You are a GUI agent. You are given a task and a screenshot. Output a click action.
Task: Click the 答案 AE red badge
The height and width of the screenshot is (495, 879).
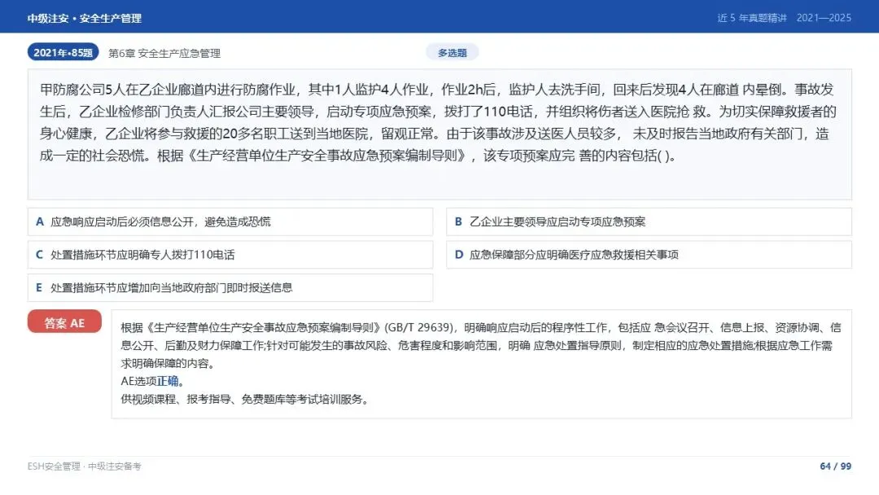click(64, 322)
